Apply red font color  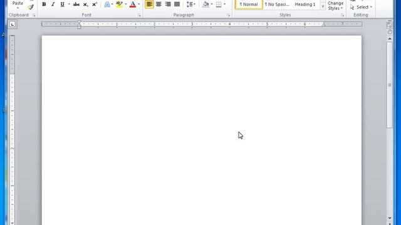133,4
